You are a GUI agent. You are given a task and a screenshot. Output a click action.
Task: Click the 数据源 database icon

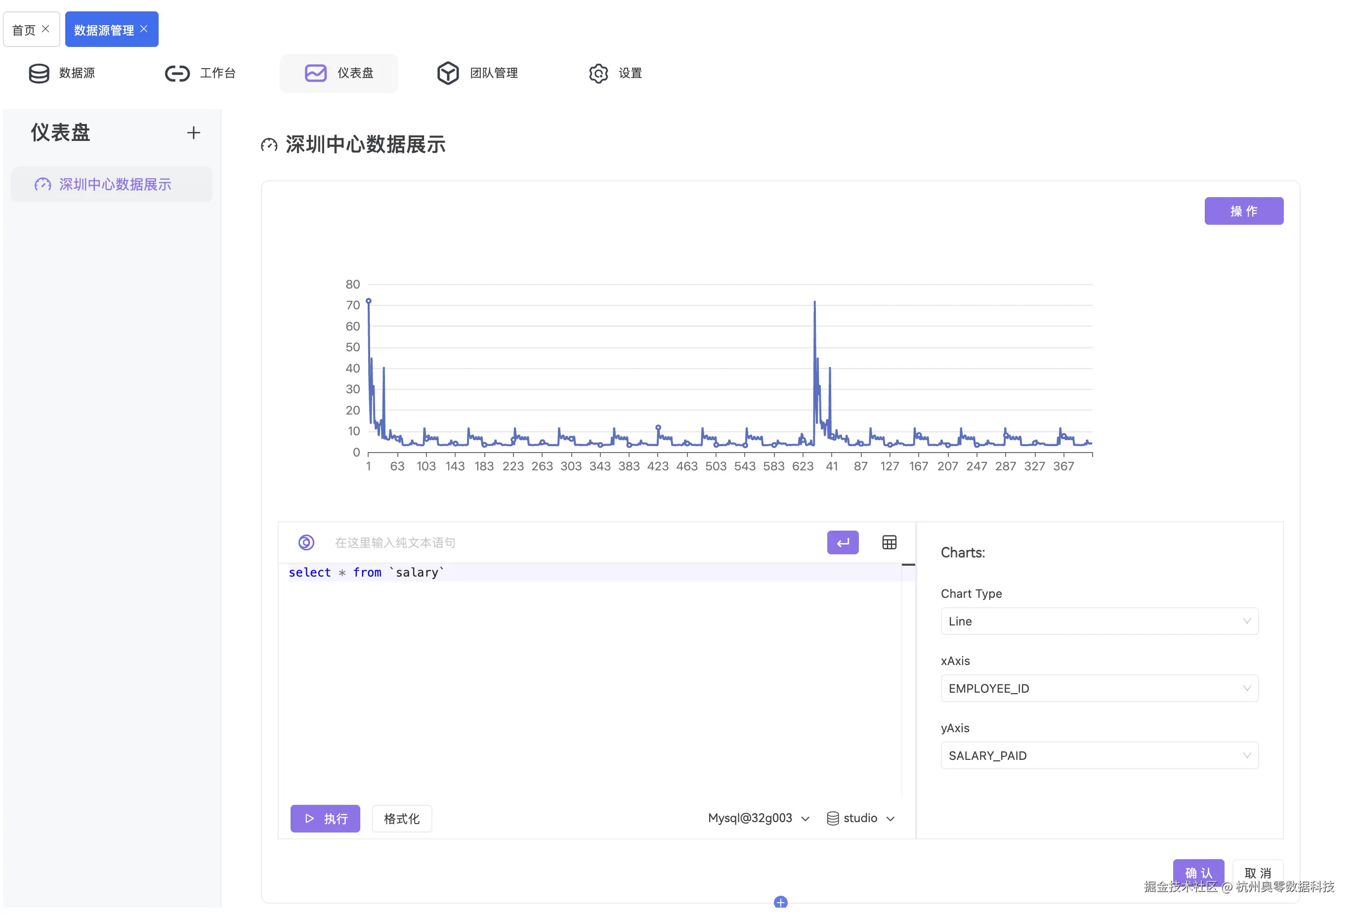pos(39,74)
